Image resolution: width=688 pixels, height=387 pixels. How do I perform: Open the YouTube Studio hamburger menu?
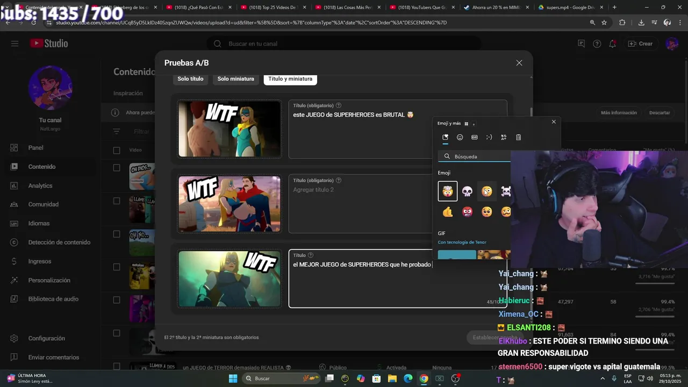(15, 44)
